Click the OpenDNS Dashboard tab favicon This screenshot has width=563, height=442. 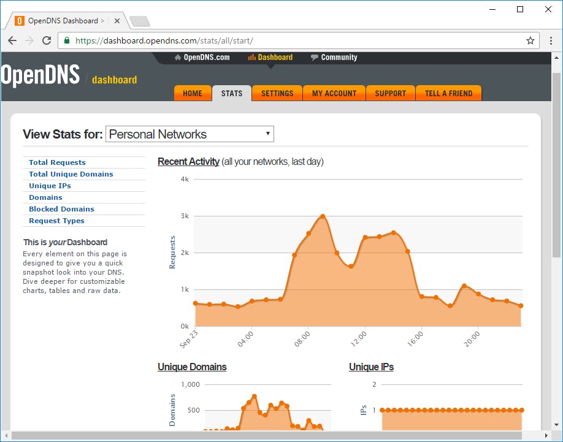(20, 21)
